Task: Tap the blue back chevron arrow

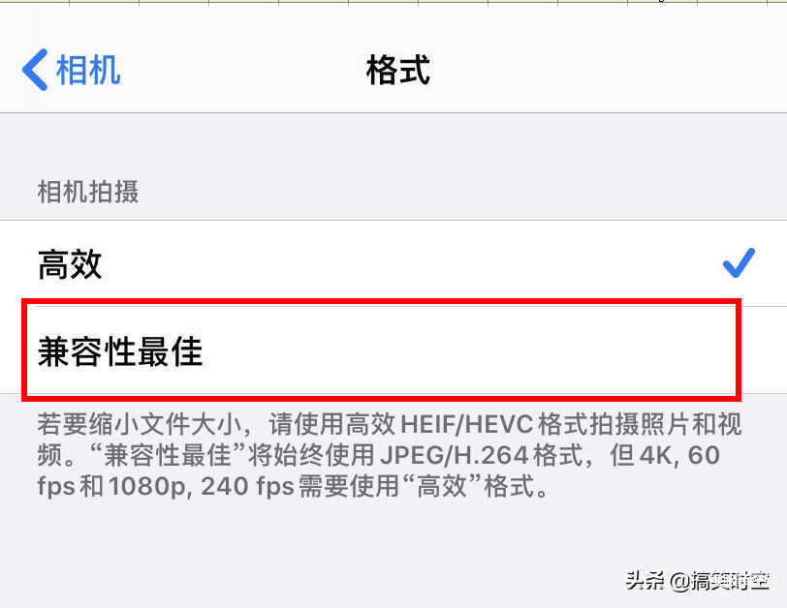Action: (35, 70)
